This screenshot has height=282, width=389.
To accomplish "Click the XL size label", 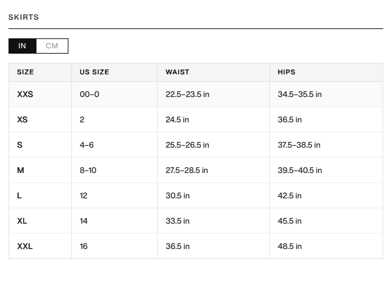I will pos(22,221).
